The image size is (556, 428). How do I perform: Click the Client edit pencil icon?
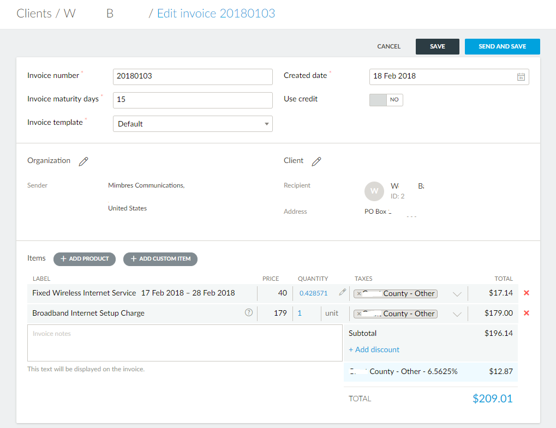(316, 161)
